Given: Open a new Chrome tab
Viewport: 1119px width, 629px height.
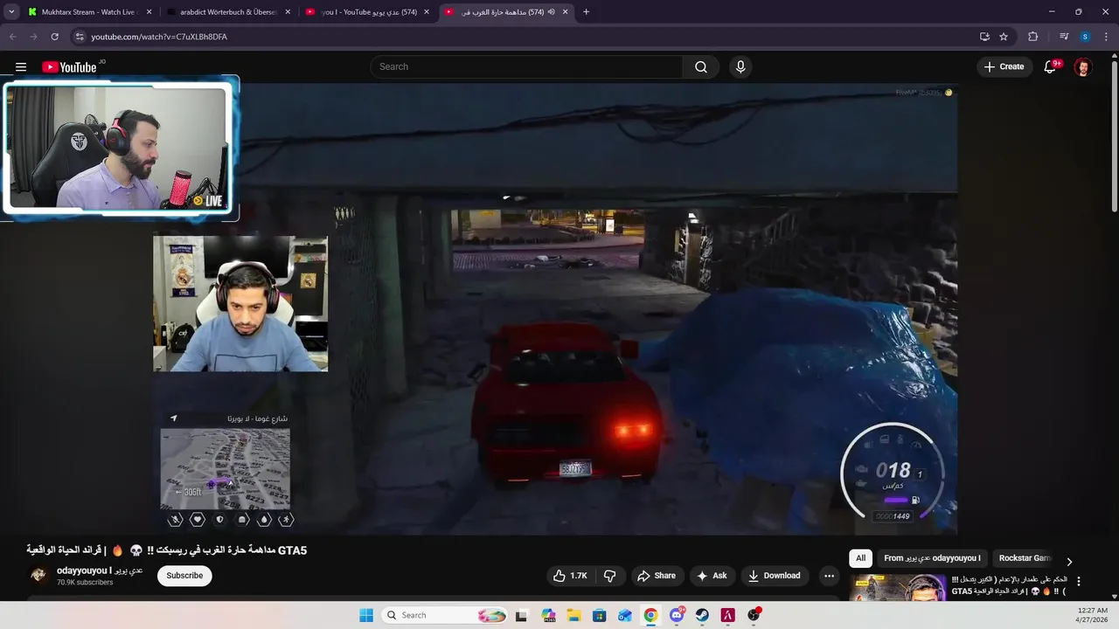Looking at the screenshot, I should click(586, 12).
